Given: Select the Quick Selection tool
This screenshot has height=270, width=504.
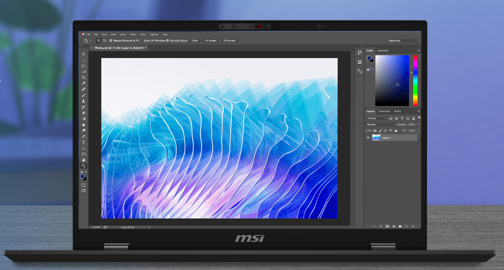Looking at the screenshot, I should pos(84,71).
